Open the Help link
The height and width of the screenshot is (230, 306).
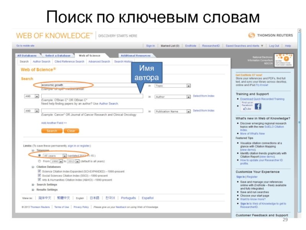point(288,46)
